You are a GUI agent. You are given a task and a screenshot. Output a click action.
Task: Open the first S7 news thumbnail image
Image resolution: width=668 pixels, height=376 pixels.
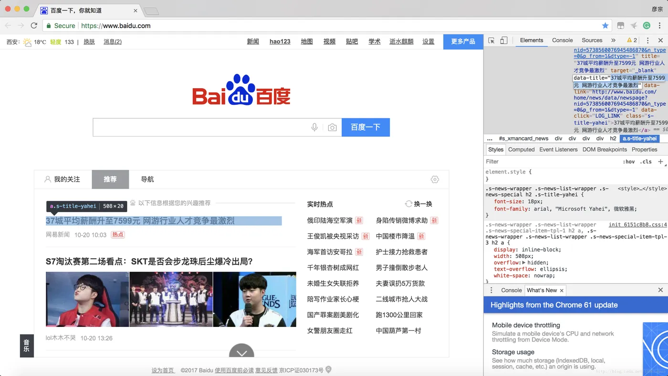pyautogui.click(x=87, y=299)
